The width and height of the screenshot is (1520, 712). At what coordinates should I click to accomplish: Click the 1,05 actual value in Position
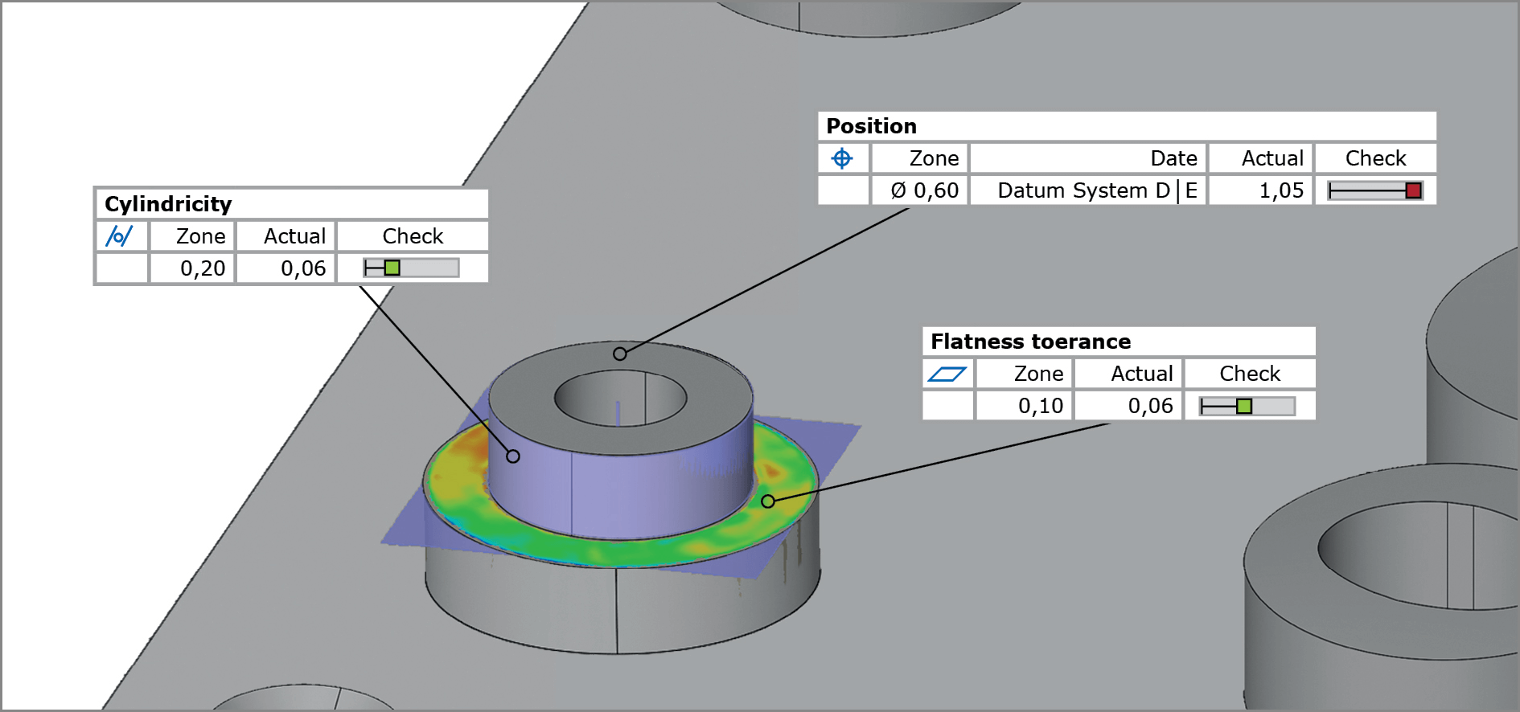1280,190
